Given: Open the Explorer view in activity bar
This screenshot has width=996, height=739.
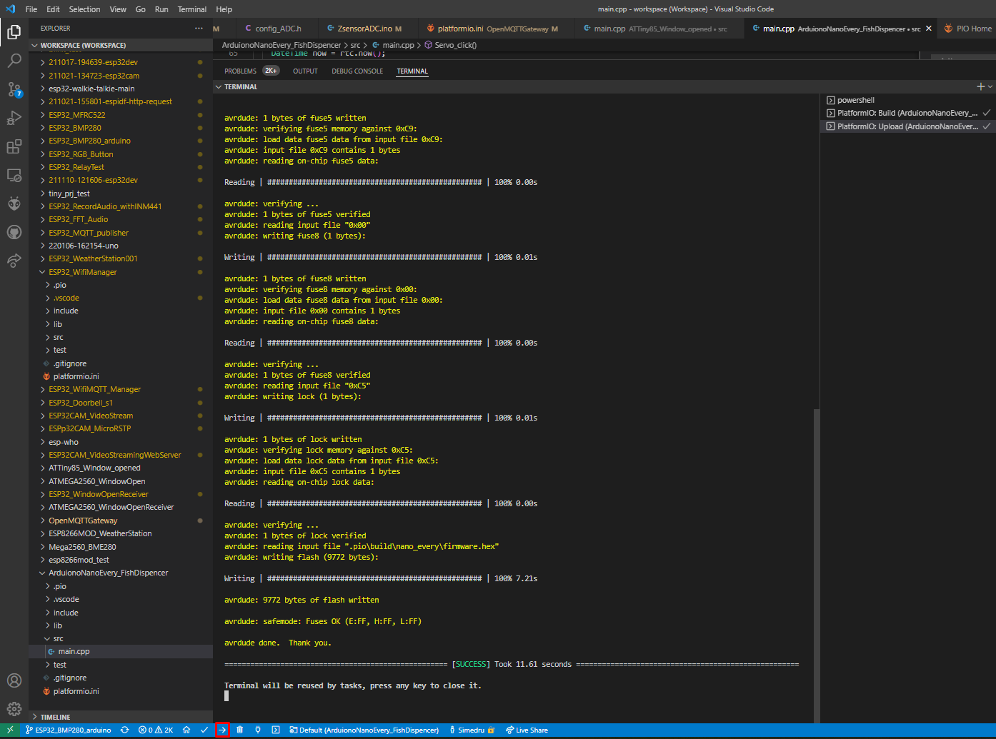Looking at the screenshot, I should coord(14,32).
